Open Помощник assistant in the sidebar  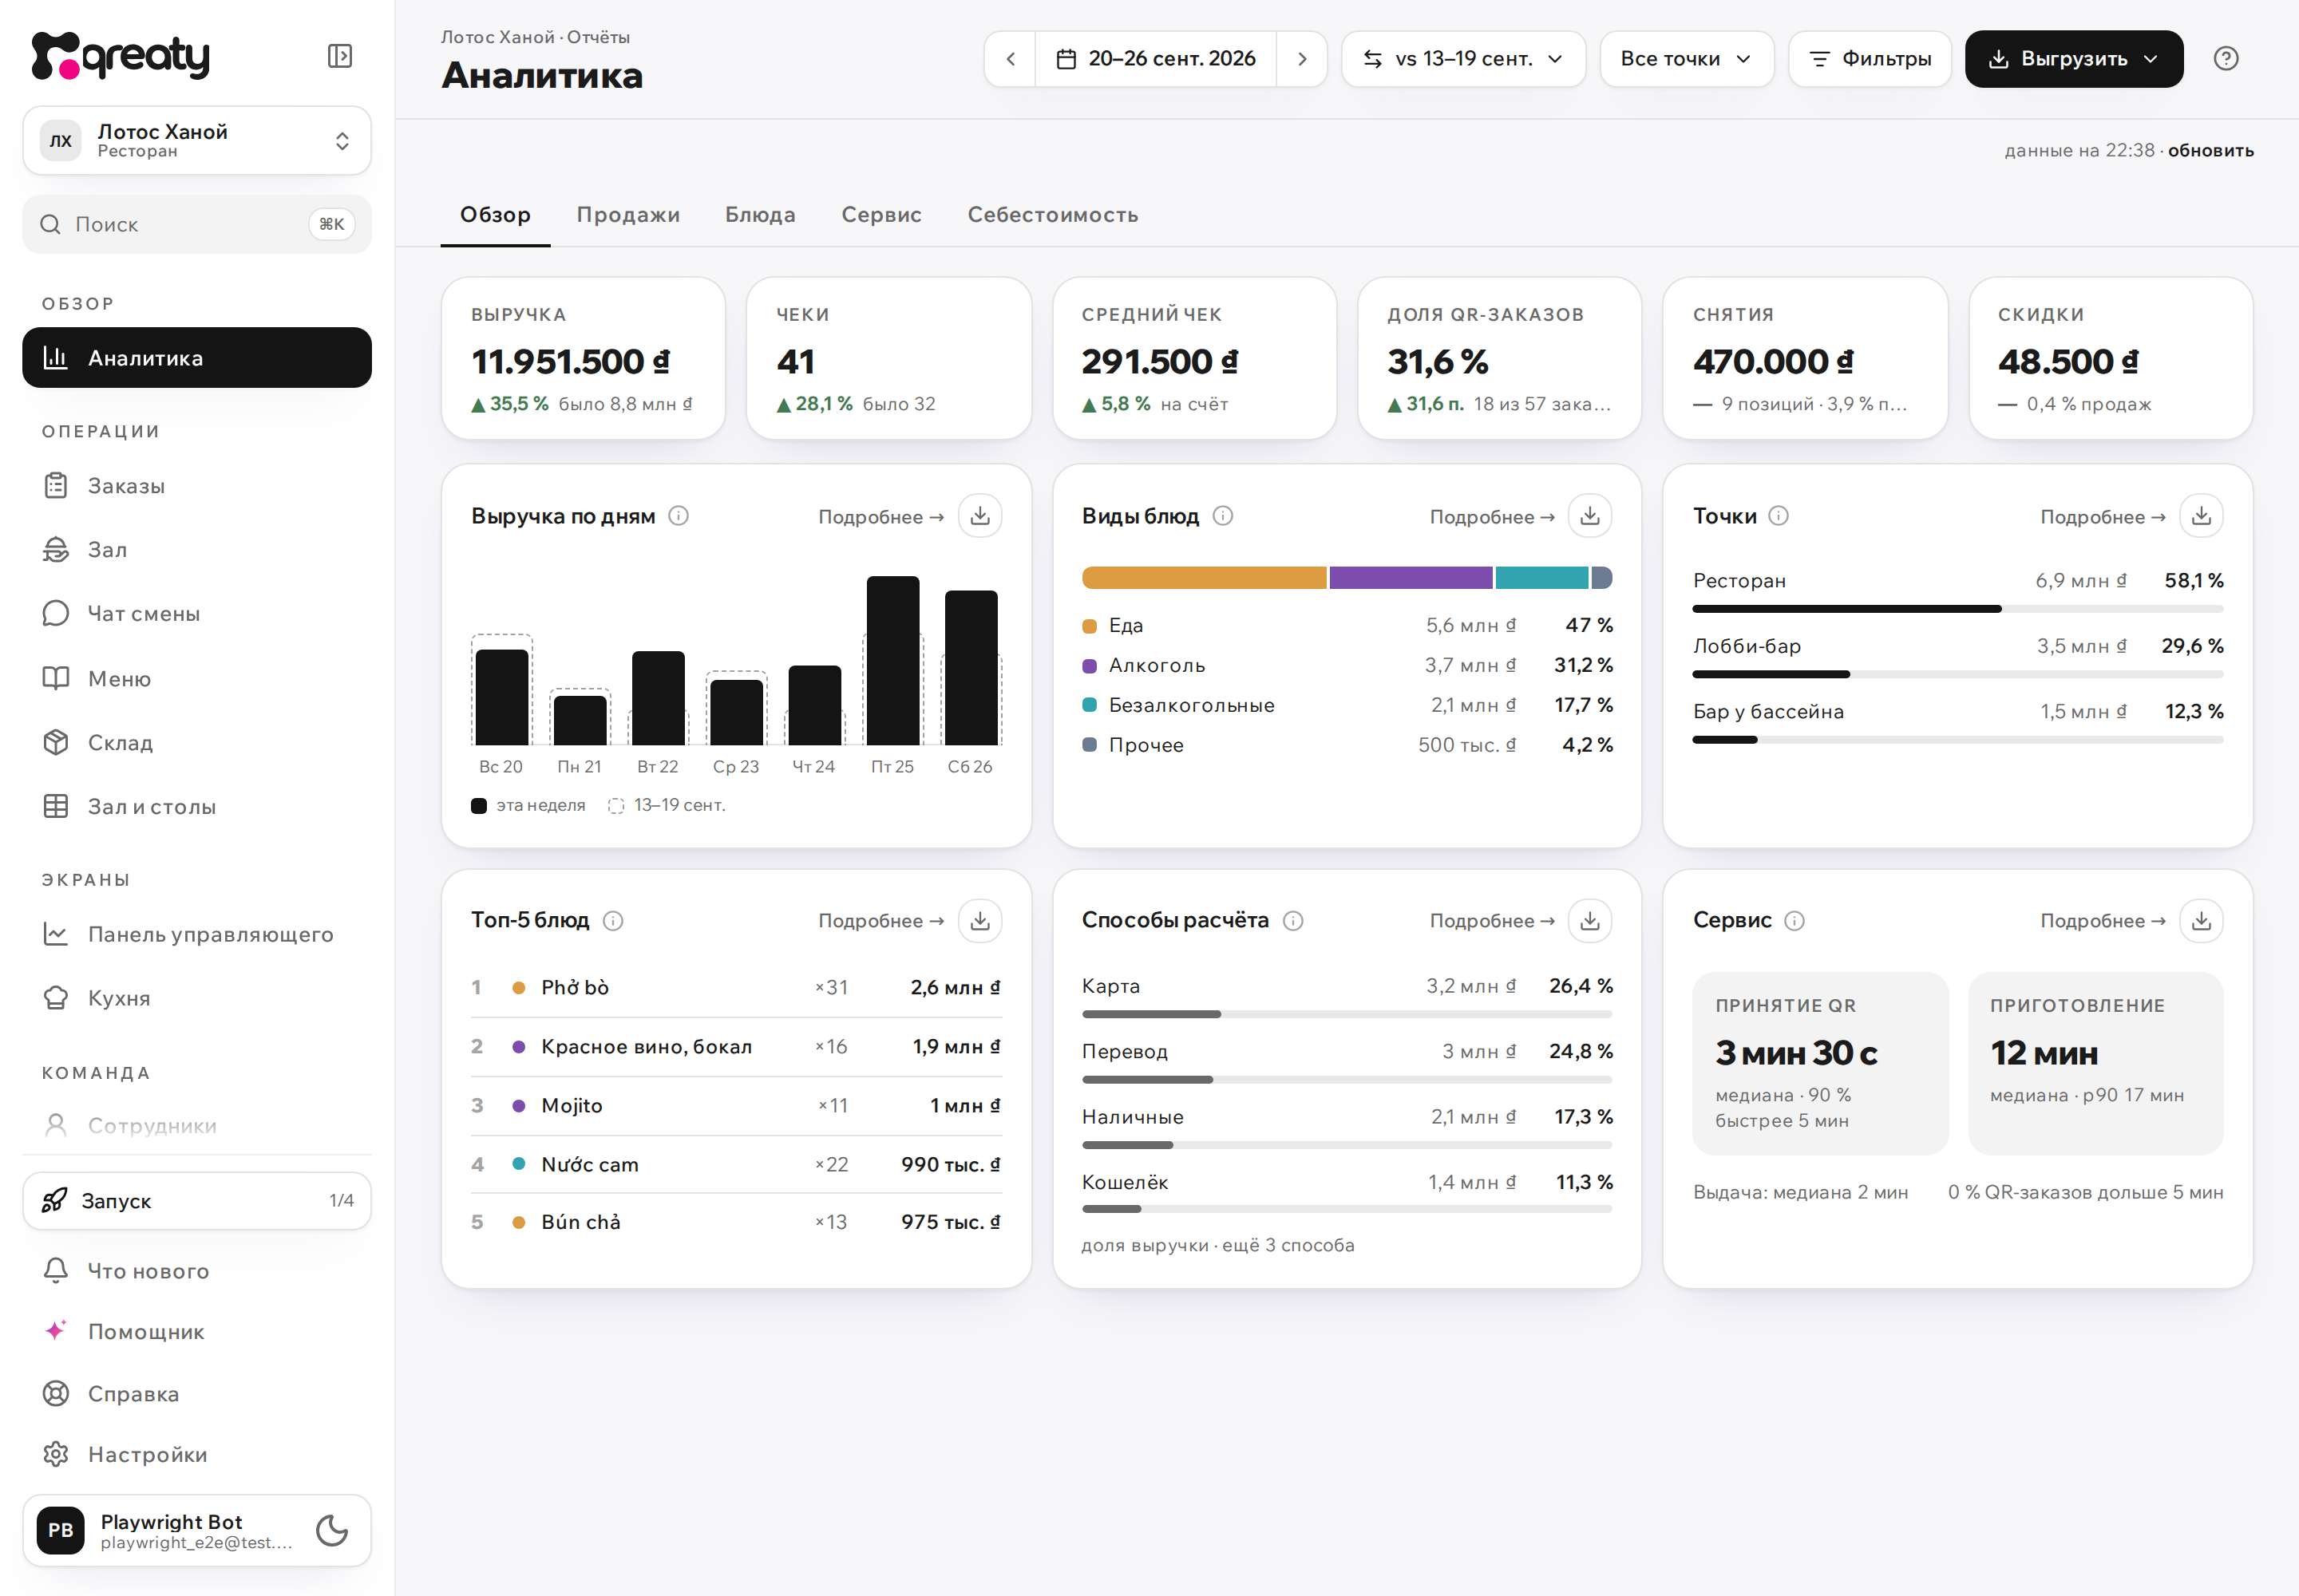point(197,1332)
